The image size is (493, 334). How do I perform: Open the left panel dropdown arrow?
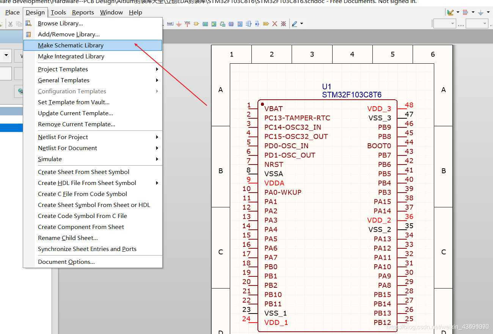[6, 56]
